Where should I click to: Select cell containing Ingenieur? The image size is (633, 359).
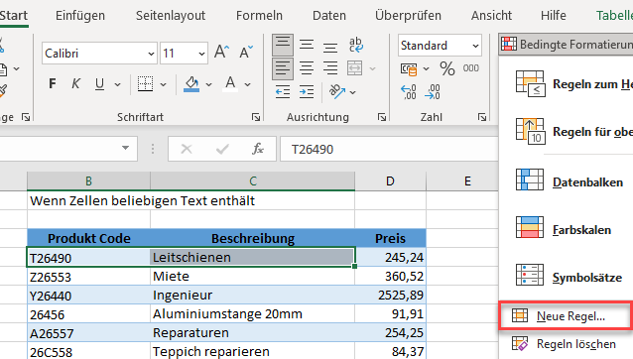[252, 295]
